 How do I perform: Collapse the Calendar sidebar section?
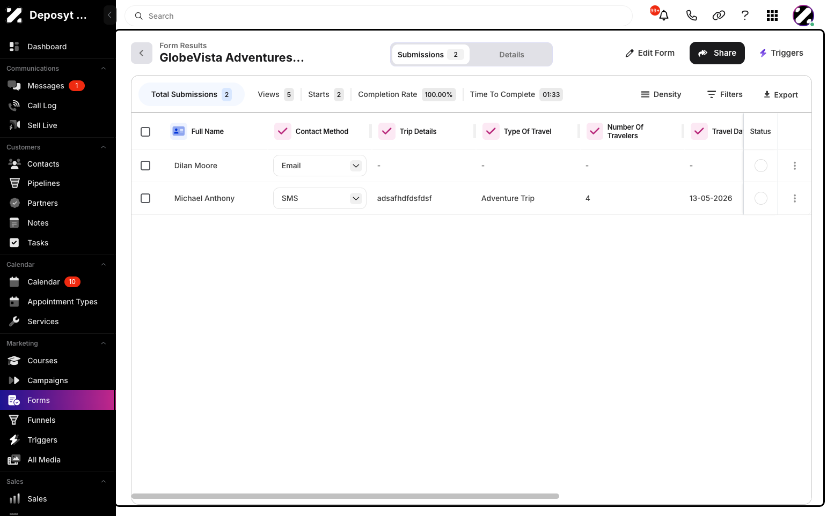click(104, 265)
